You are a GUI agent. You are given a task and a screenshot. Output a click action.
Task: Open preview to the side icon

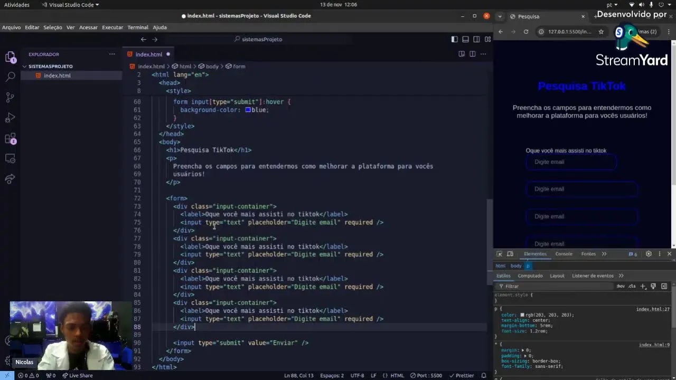(x=462, y=54)
